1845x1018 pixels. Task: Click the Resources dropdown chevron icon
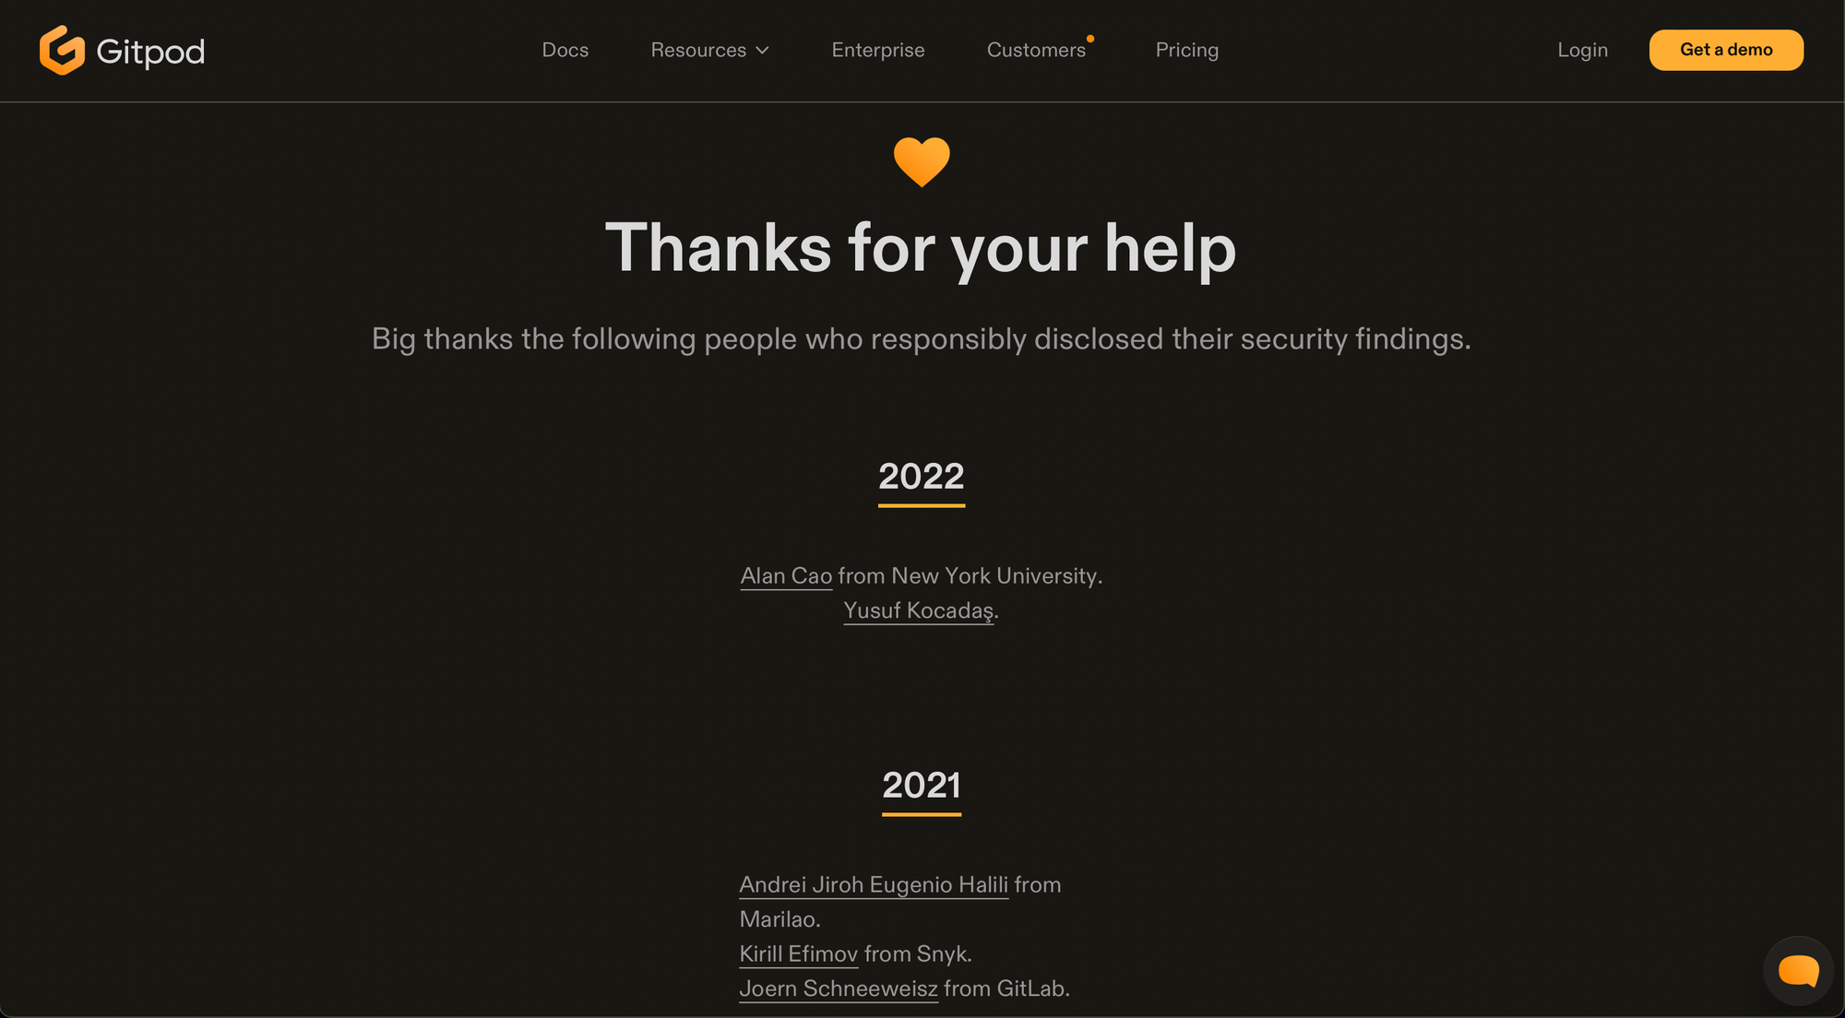click(763, 49)
